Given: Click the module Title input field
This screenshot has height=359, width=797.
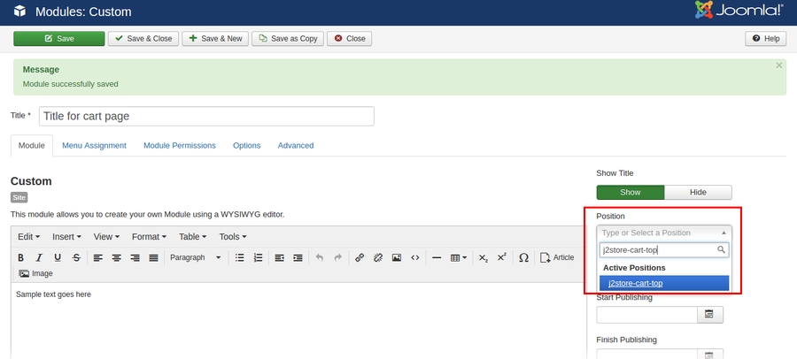Looking at the screenshot, I should tap(206, 116).
